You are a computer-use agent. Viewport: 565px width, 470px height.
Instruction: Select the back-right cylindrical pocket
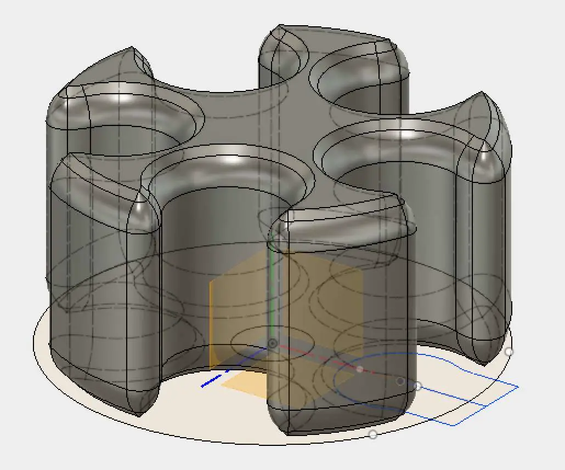[362, 82]
